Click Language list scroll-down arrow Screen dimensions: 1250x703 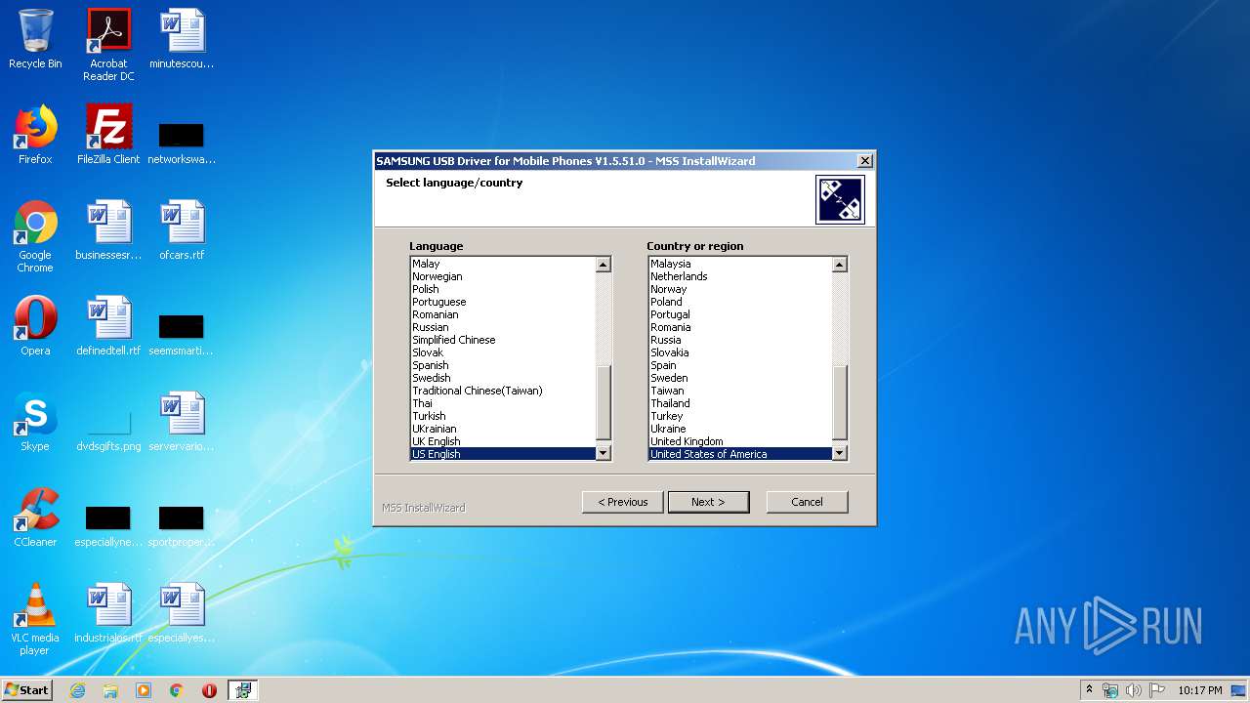pyautogui.click(x=604, y=453)
